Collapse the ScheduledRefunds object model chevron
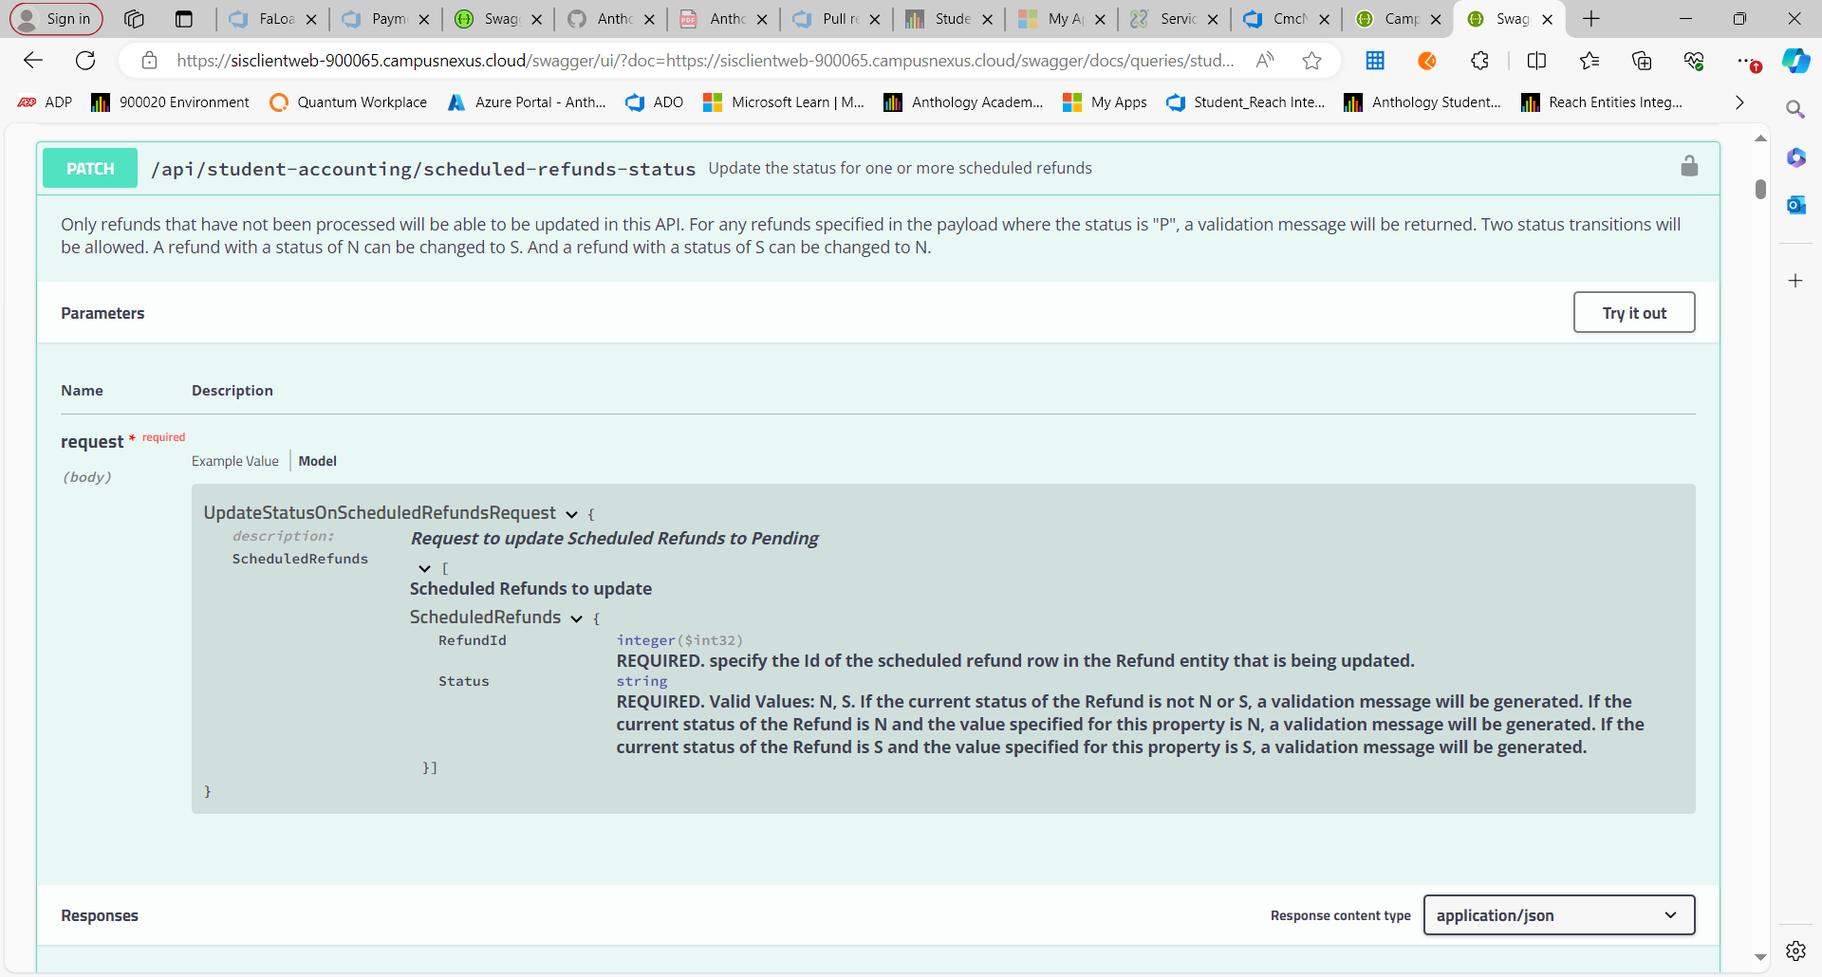Image resolution: width=1822 pixels, height=977 pixels. pos(576,618)
